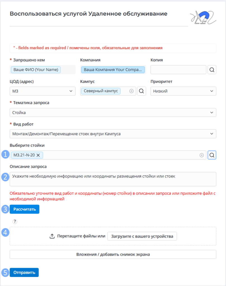
Task: Click the search icon next to Копия field
Action: 212,70
